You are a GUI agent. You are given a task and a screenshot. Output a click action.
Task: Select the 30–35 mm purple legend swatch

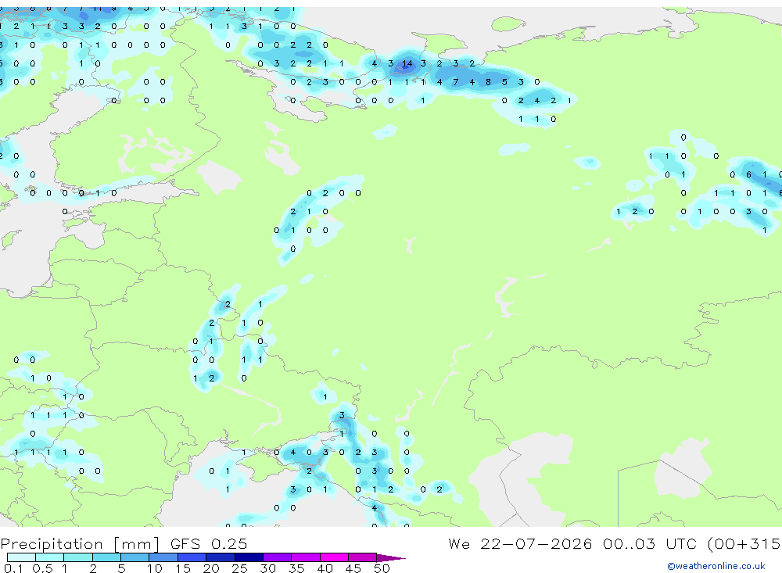277,557
